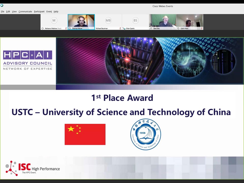Click the Webex app icon in title bar
Screen dimensions: 244x183
(x=2, y=5)
